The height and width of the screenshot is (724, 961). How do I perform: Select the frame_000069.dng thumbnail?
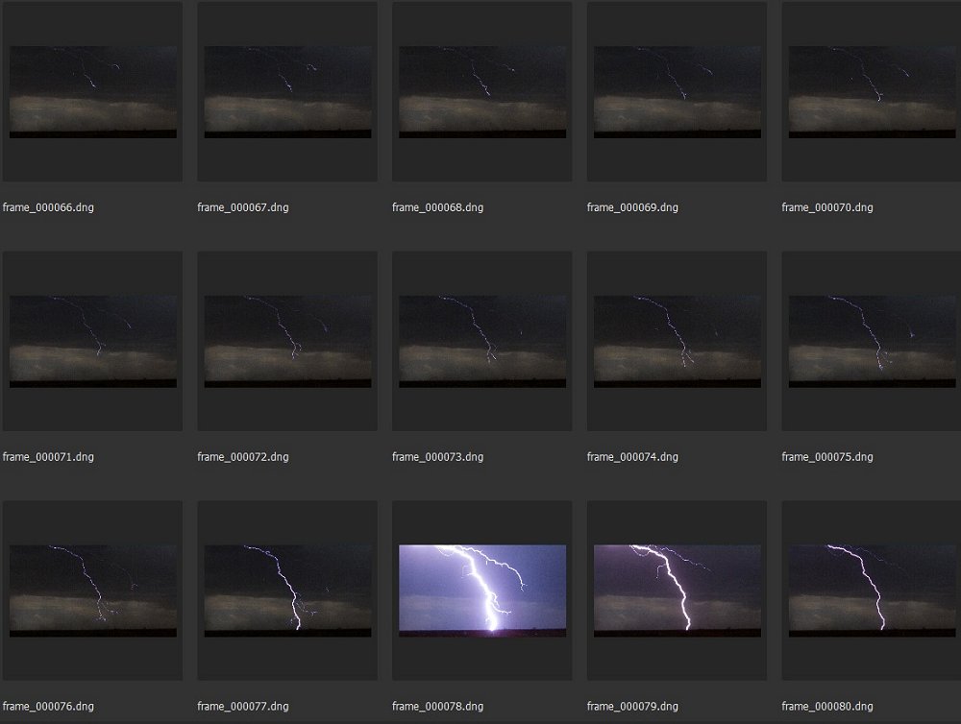pos(678,92)
